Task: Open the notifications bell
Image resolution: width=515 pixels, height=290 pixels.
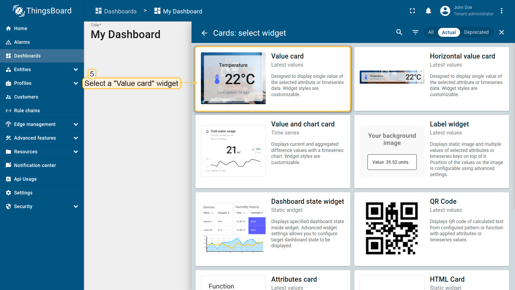Action: pyautogui.click(x=428, y=11)
